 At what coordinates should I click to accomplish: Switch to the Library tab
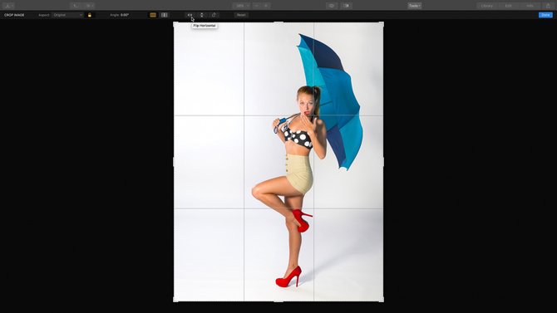tap(487, 6)
